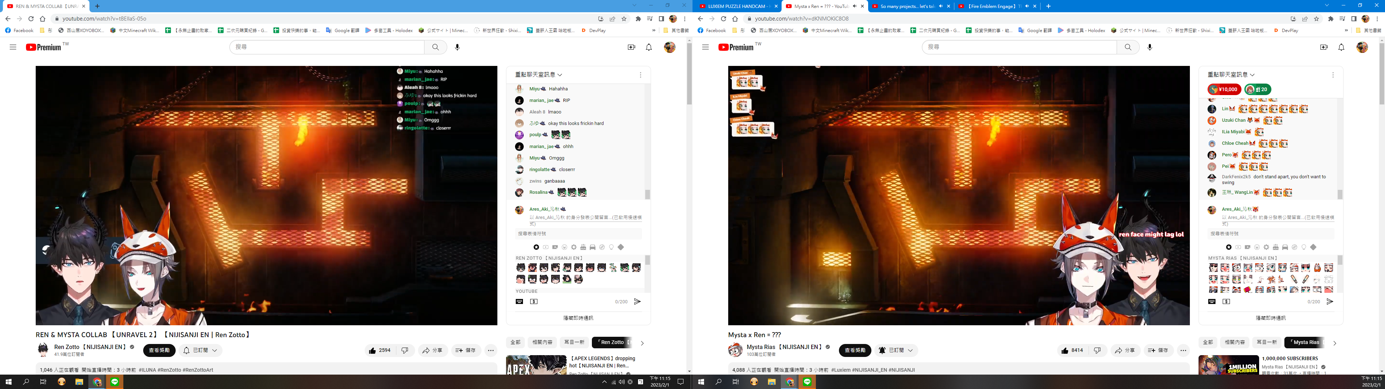Dislike the Mysta Rias stream
The height and width of the screenshot is (389, 1385).
[1097, 350]
